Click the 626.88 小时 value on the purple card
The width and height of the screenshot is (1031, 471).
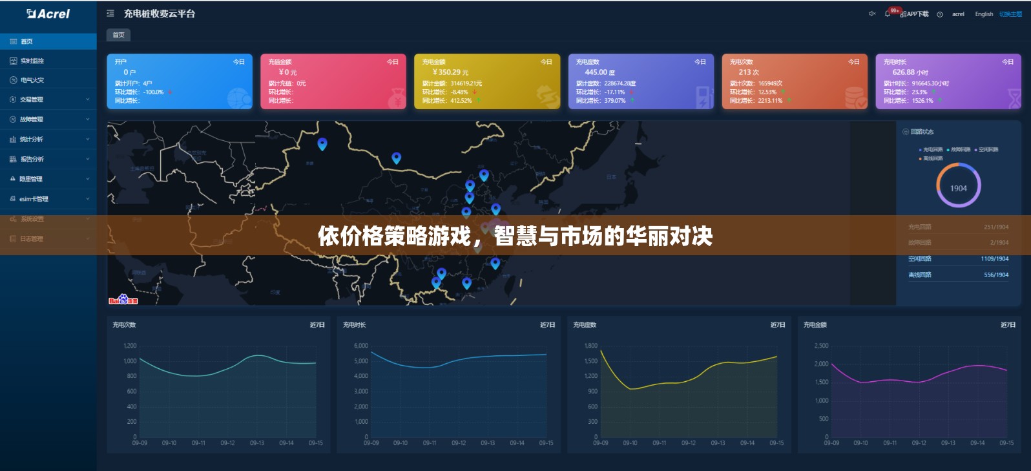[x=910, y=72]
